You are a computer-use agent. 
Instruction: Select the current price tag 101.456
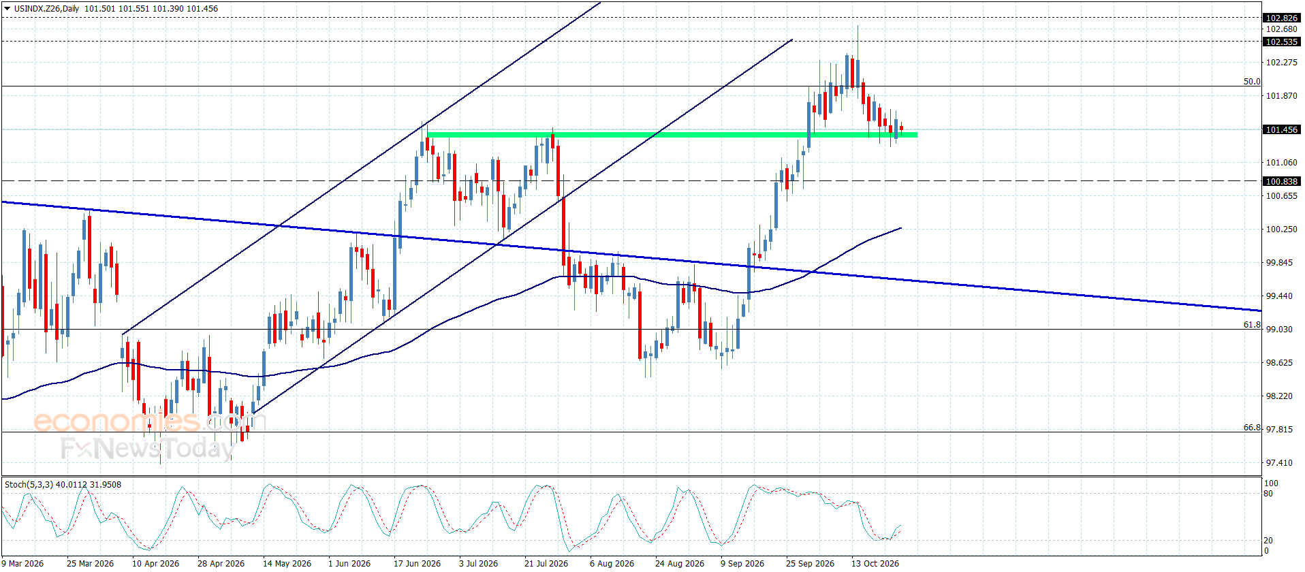coord(1281,129)
